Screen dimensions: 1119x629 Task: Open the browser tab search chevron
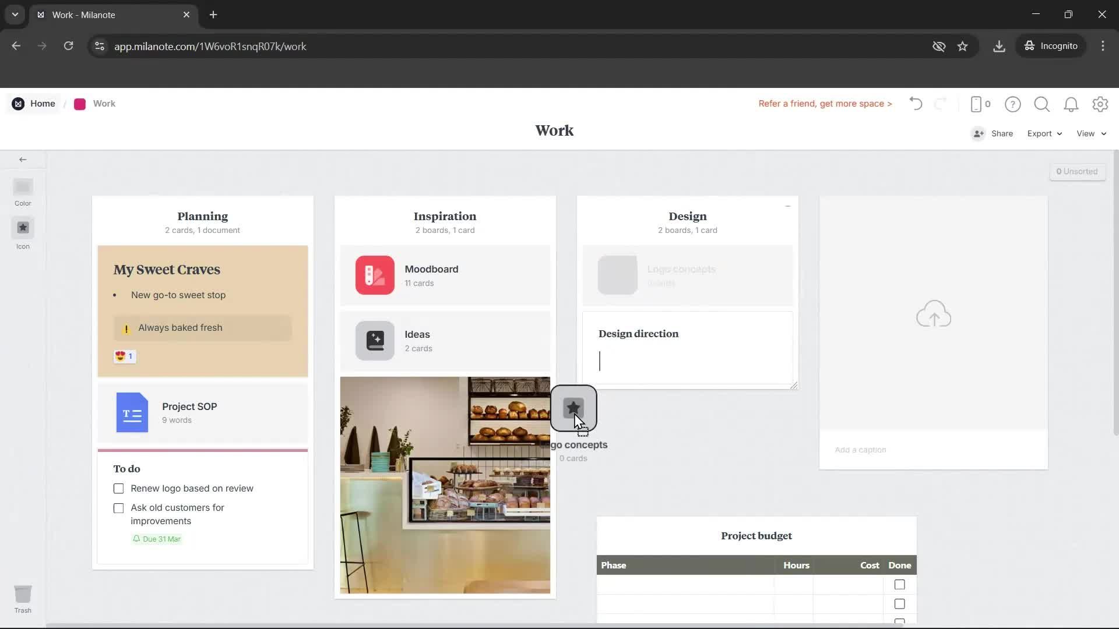point(15,15)
